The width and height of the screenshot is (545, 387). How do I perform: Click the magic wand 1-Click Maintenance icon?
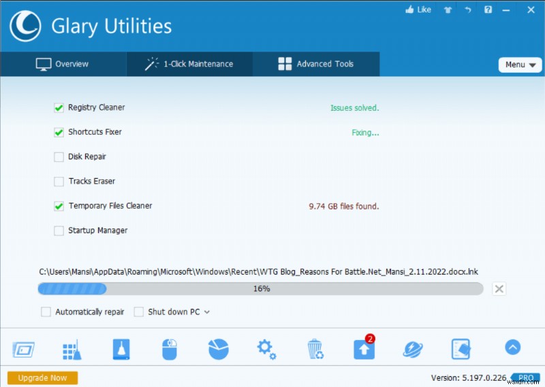[x=151, y=64]
